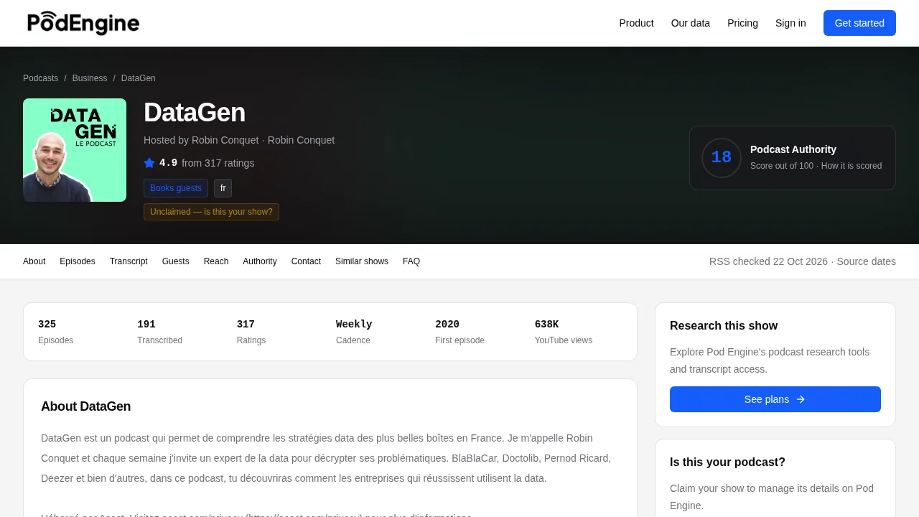Switch to the Contact tab
The image size is (919, 517).
tap(306, 261)
